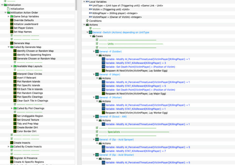Click the UnitType local variable icon
Viewport: 235px width, 165px height.
(90, 6)
